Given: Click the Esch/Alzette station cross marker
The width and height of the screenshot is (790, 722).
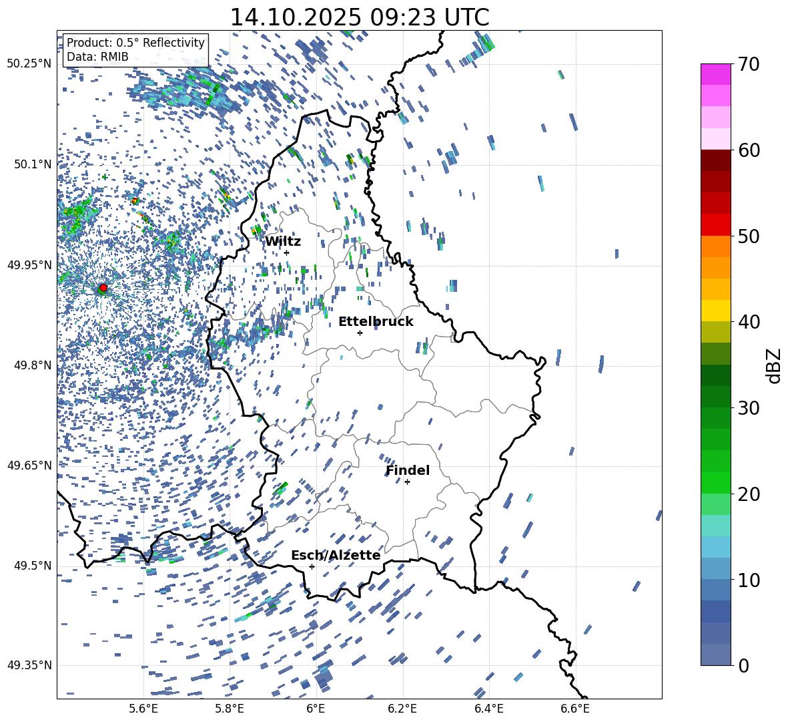Looking at the screenshot, I should [x=312, y=566].
